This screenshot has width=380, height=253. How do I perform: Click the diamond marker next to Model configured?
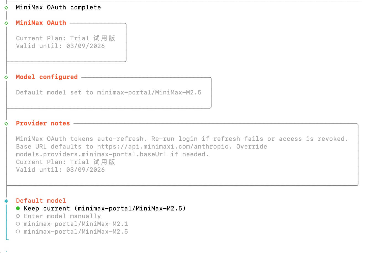6,77
